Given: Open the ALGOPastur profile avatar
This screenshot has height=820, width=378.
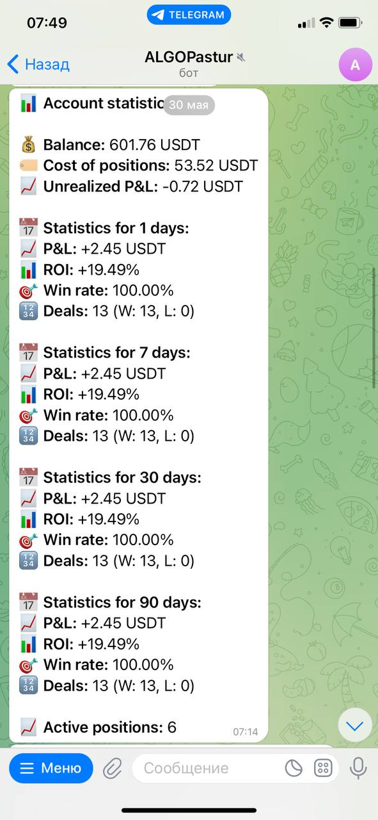Looking at the screenshot, I should 355,65.
